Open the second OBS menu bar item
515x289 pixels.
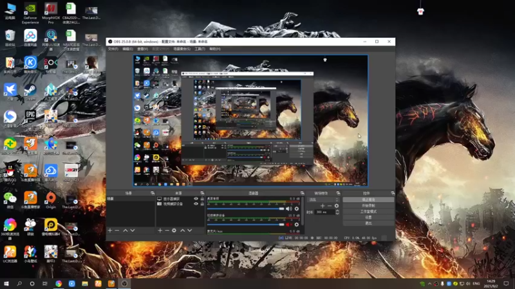(x=127, y=49)
